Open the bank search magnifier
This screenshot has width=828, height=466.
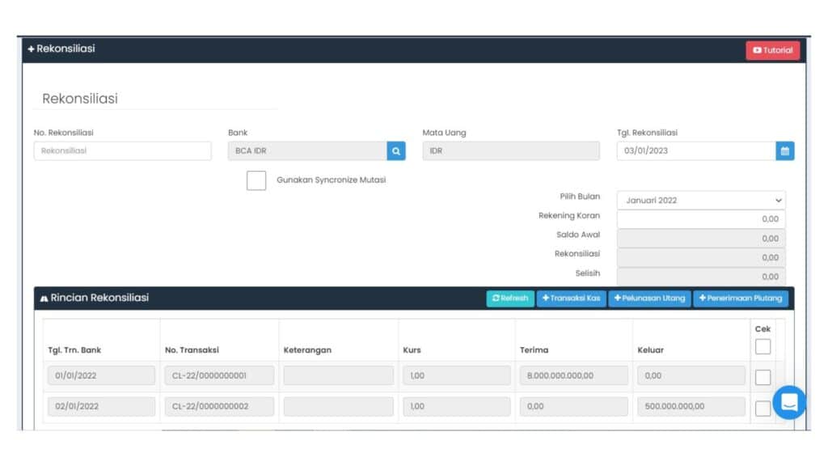click(x=395, y=150)
